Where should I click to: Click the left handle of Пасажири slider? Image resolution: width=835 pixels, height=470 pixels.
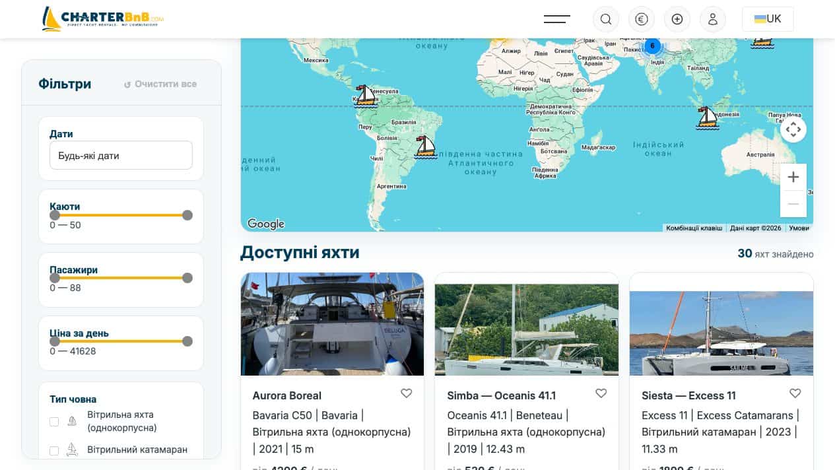coord(55,278)
